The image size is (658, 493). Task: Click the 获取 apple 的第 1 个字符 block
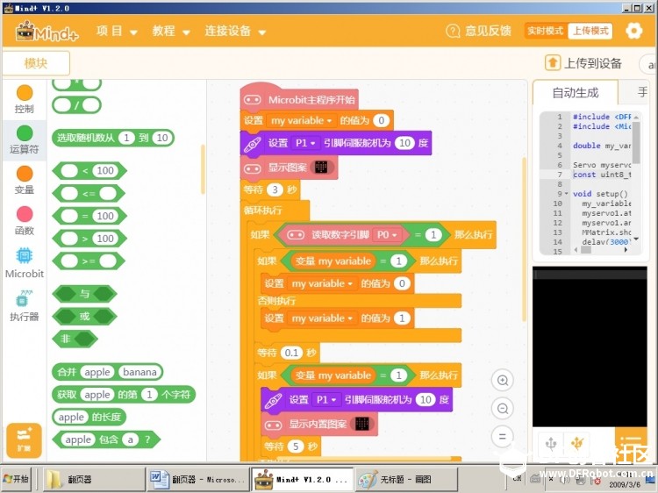pos(124,395)
